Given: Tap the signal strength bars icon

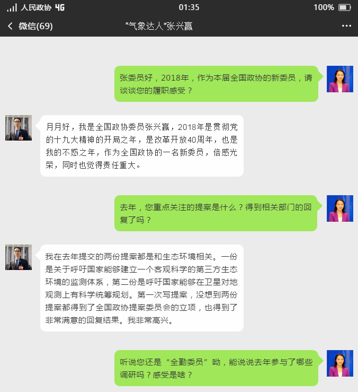Looking at the screenshot, I should pos(12,8).
